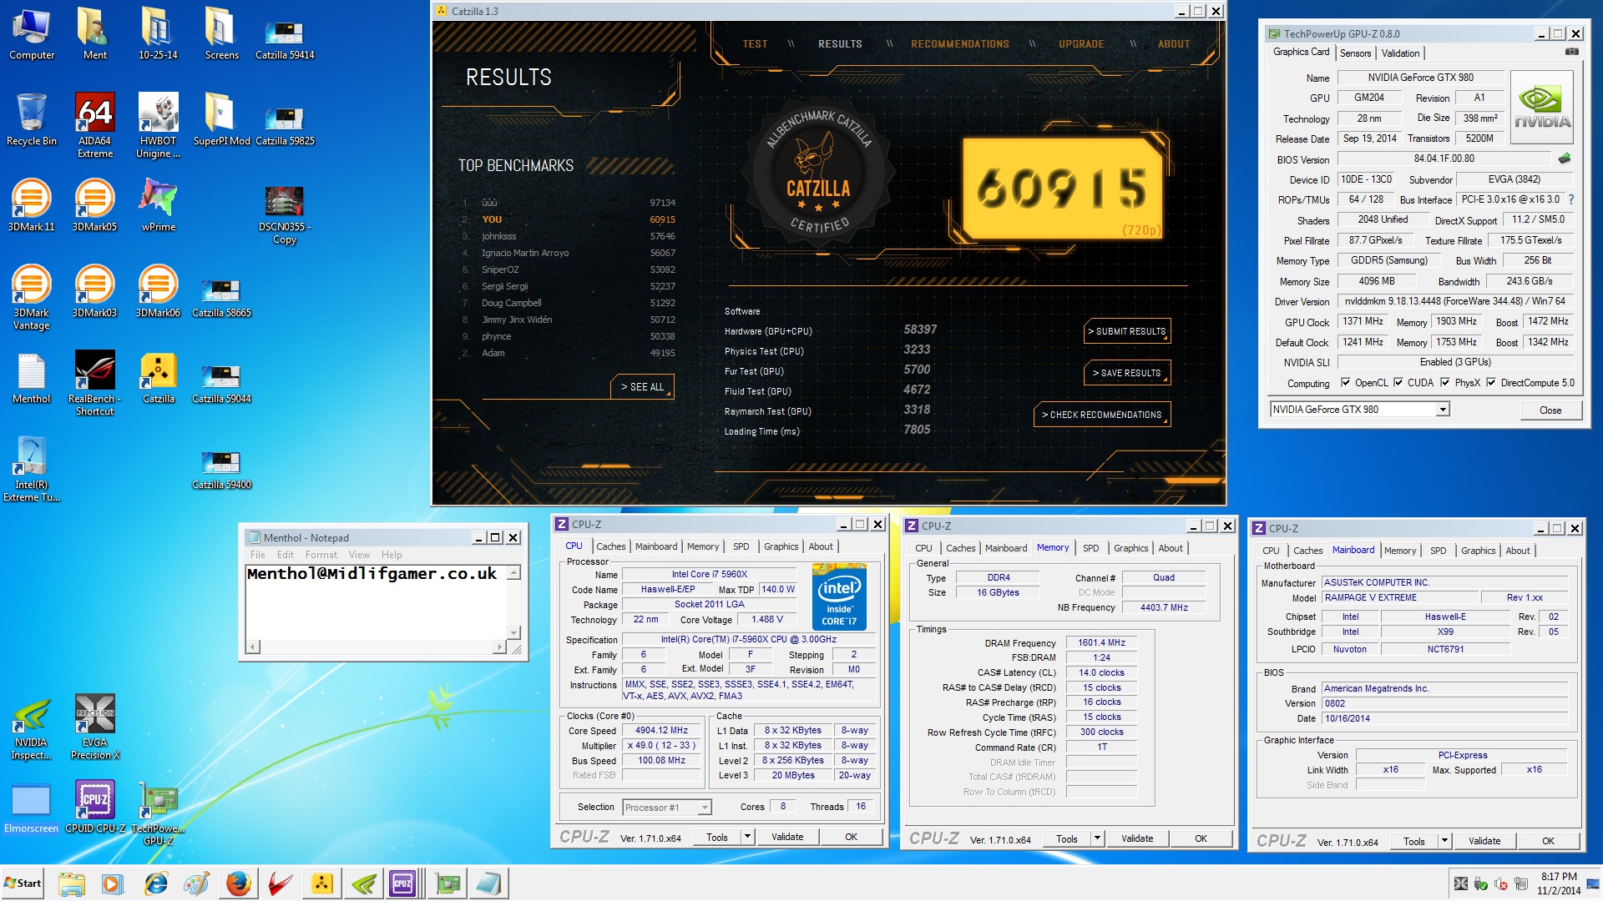The image size is (1603, 901).
Task: Click the BIOS save chip icon in GPU-Z
Action: pos(1564,159)
